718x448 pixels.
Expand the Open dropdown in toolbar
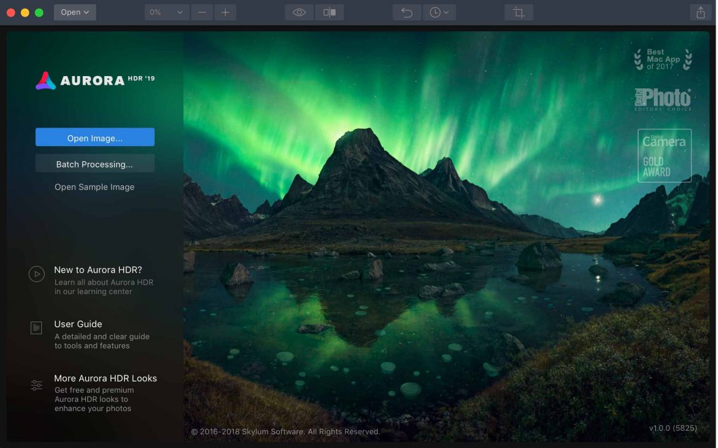tap(75, 12)
